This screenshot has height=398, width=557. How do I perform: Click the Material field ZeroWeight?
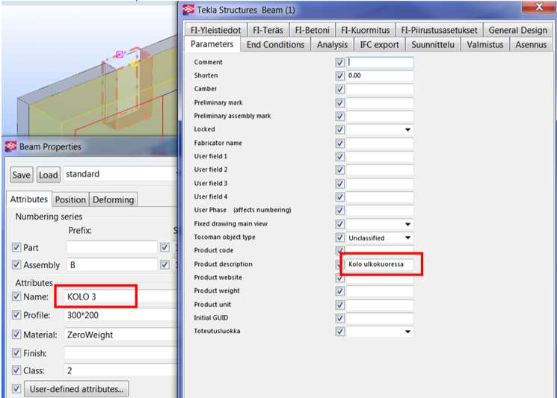point(120,335)
